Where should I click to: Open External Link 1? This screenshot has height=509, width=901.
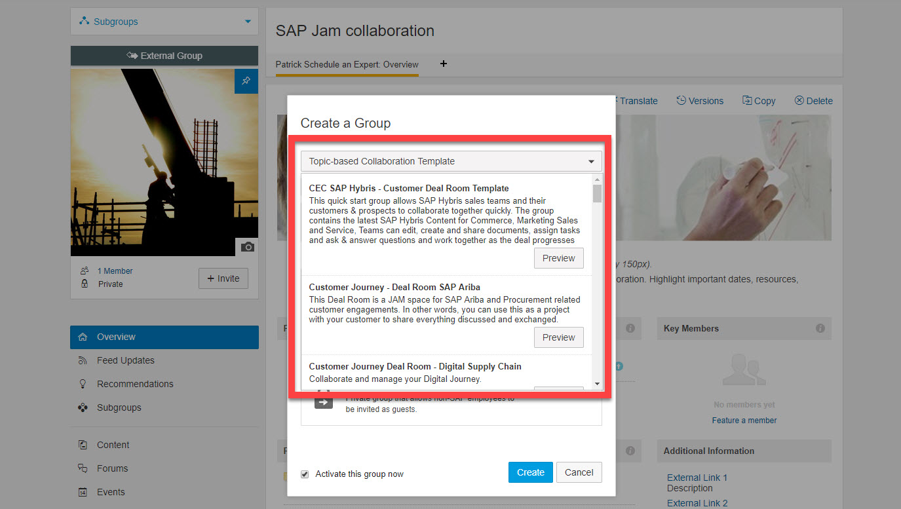tap(697, 478)
